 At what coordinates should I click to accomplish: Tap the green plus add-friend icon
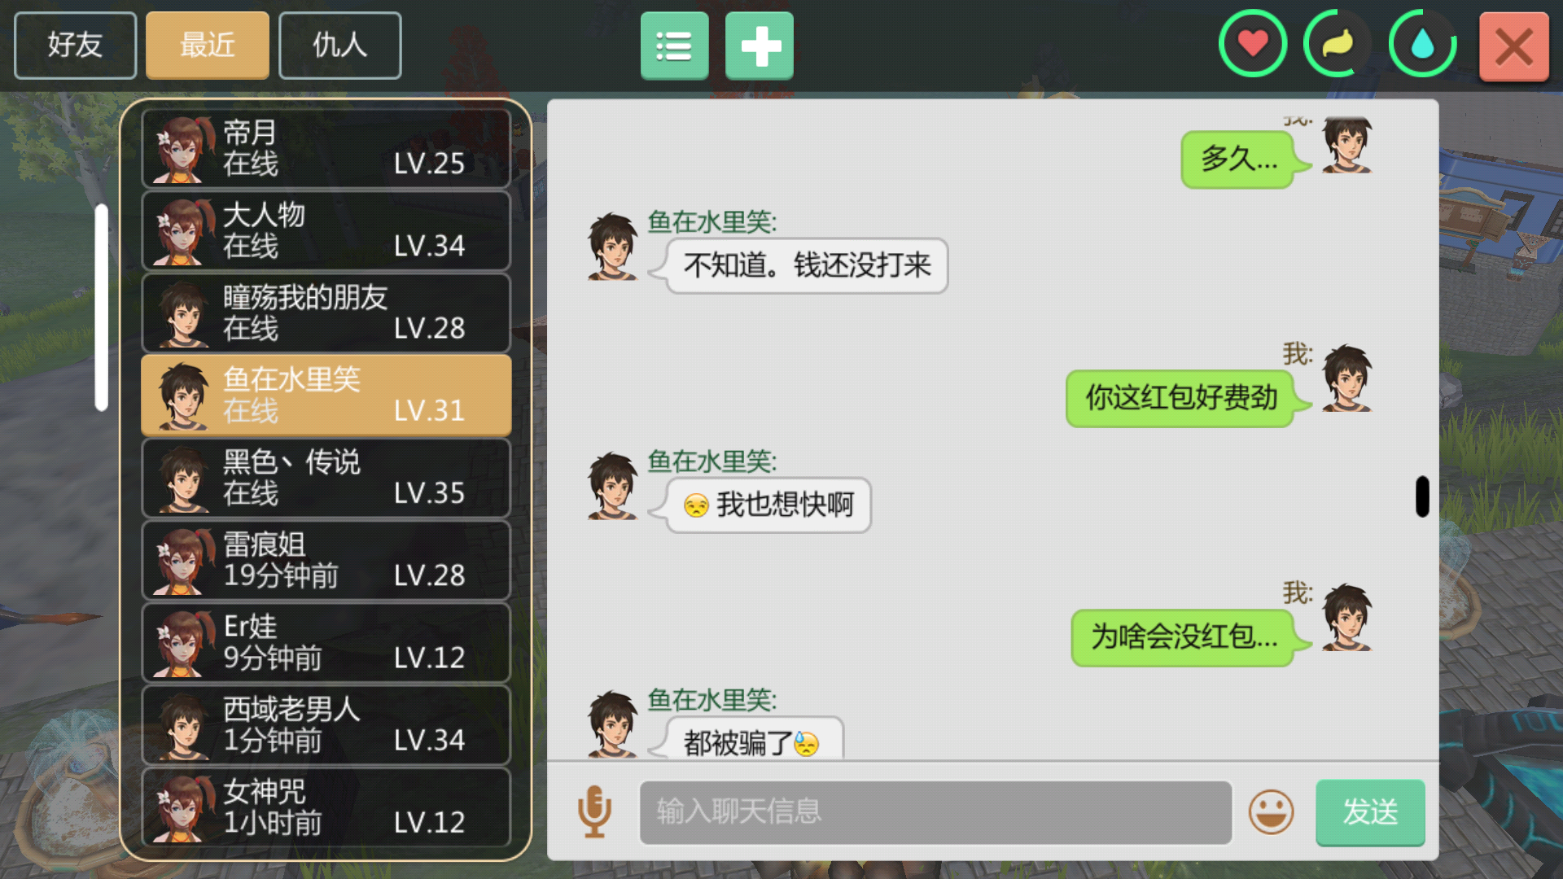pos(759,46)
